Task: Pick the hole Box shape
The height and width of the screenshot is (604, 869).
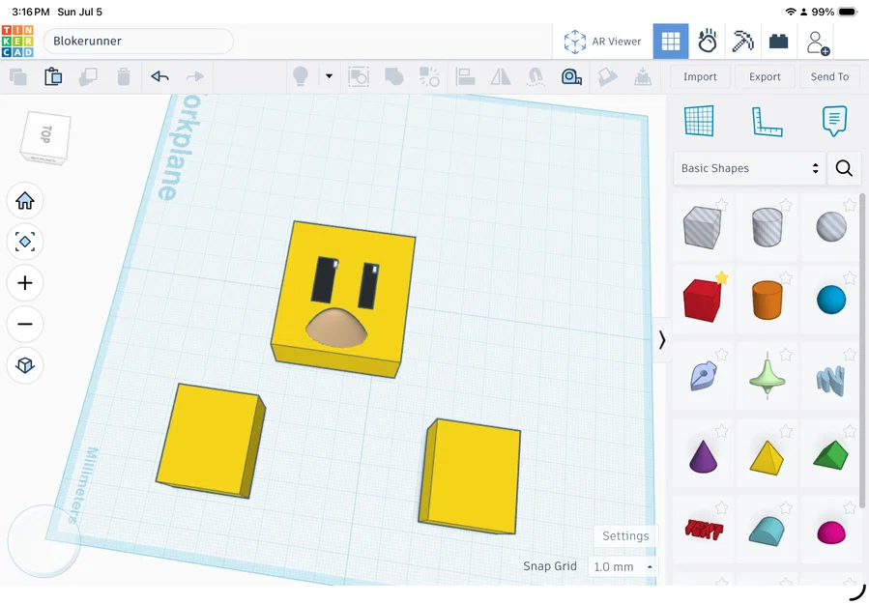Action: tap(702, 227)
